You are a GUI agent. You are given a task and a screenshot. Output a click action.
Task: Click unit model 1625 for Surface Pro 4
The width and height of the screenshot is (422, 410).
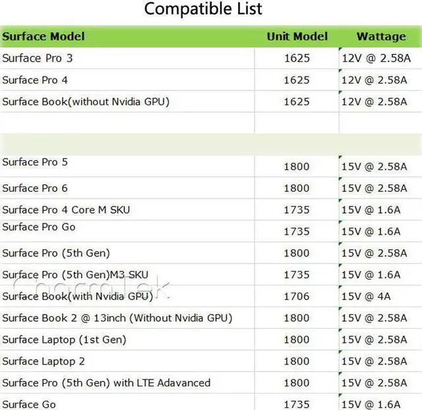297,80
